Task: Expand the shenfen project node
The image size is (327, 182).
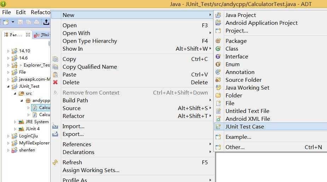Action: coord(8,150)
